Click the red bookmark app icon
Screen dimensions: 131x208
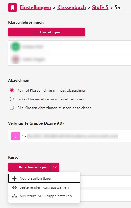[13, 7]
